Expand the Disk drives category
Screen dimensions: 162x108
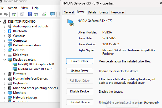4,55
